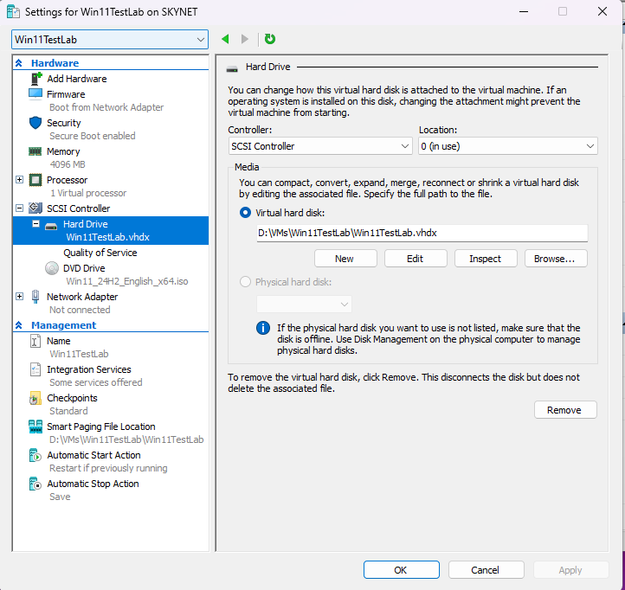Image resolution: width=625 pixels, height=590 pixels.
Task: Click the Network Adapter icon
Action: click(x=35, y=297)
